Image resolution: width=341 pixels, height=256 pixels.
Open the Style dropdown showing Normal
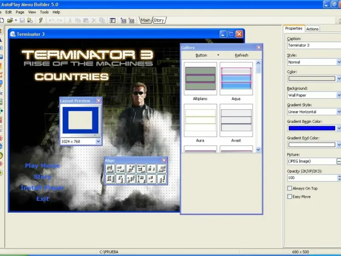tap(338, 62)
